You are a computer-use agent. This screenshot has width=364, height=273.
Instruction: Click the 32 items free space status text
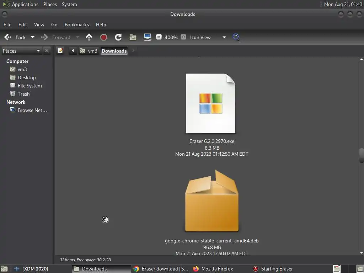[x=85, y=260]
